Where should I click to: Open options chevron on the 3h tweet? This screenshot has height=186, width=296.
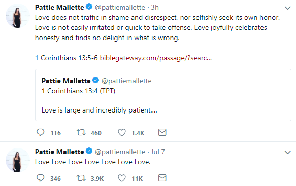click(x=287, y=8)
